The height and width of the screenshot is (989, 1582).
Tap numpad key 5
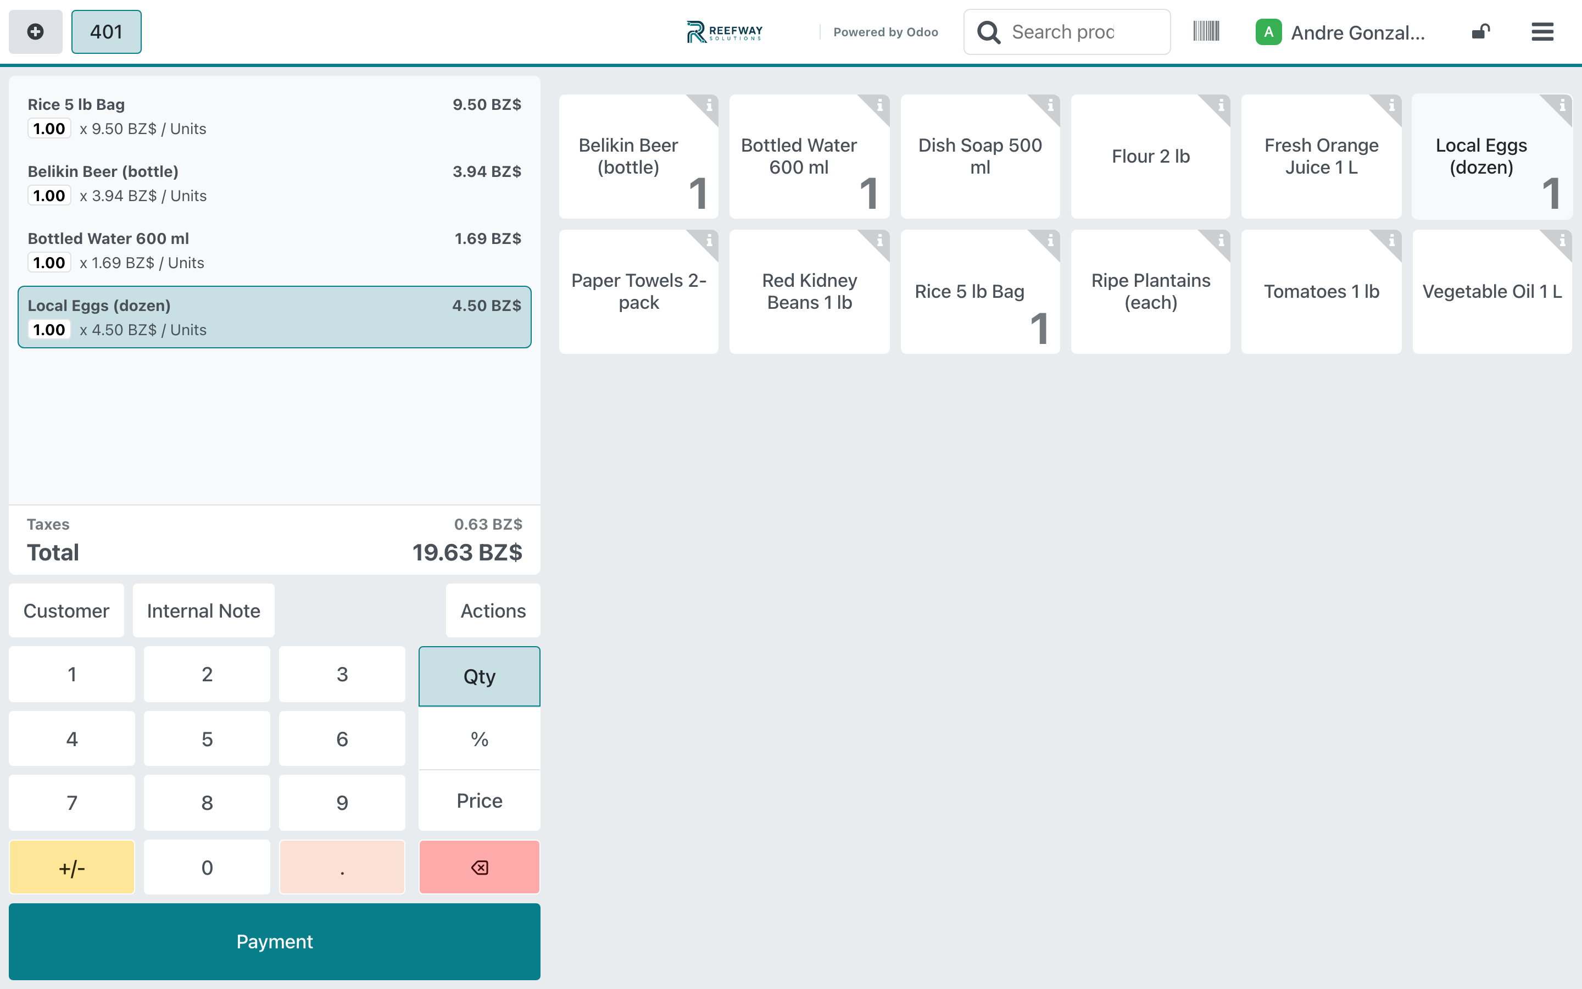coord(207,738)
